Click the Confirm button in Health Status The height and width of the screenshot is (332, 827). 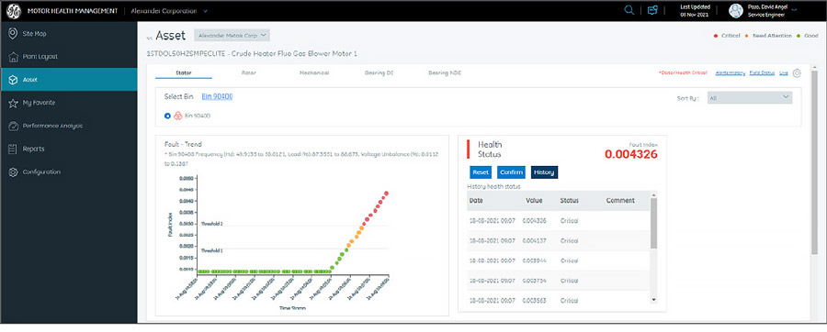click(511, 172)
